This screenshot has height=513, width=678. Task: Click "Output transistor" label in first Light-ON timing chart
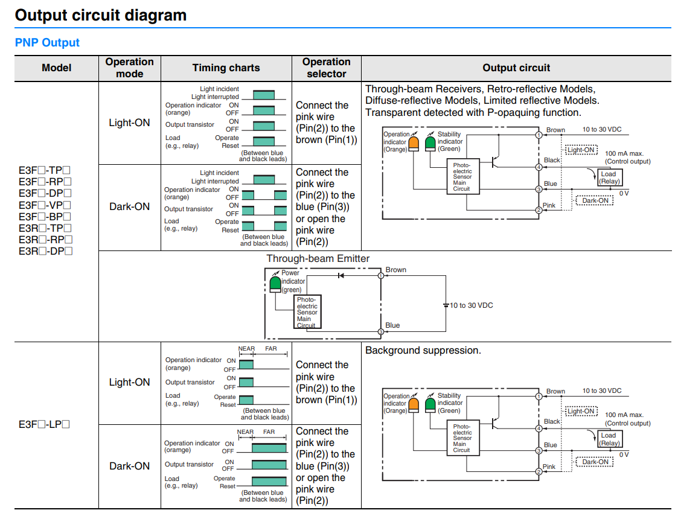tap(190, 124)
